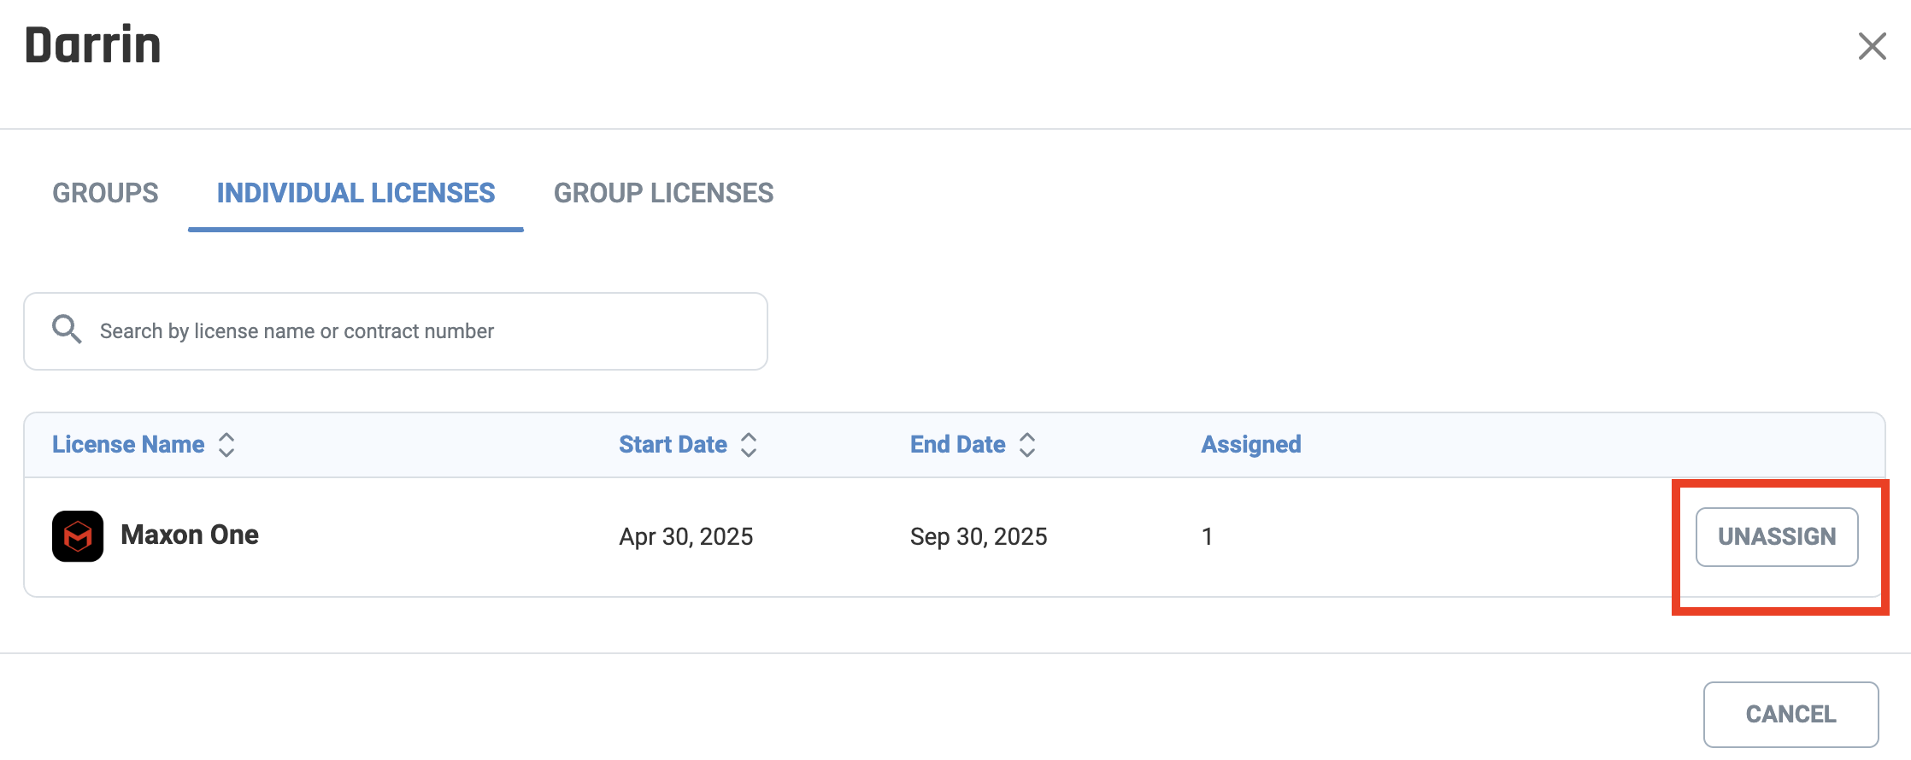Click the Maxon One app icon
Image resolution: width=1911 pixels, height=760 pixels.
coord(78,536)
